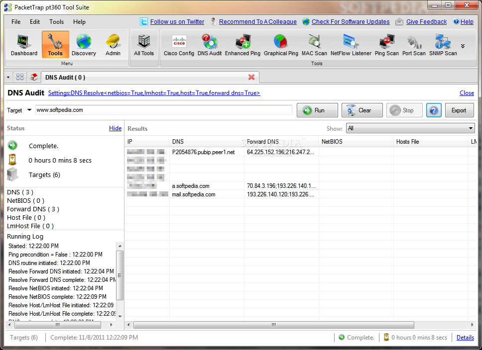The width and height of the screenshot is (482, 350).
Task: Run the DNS audit
Action: (317, 110)
